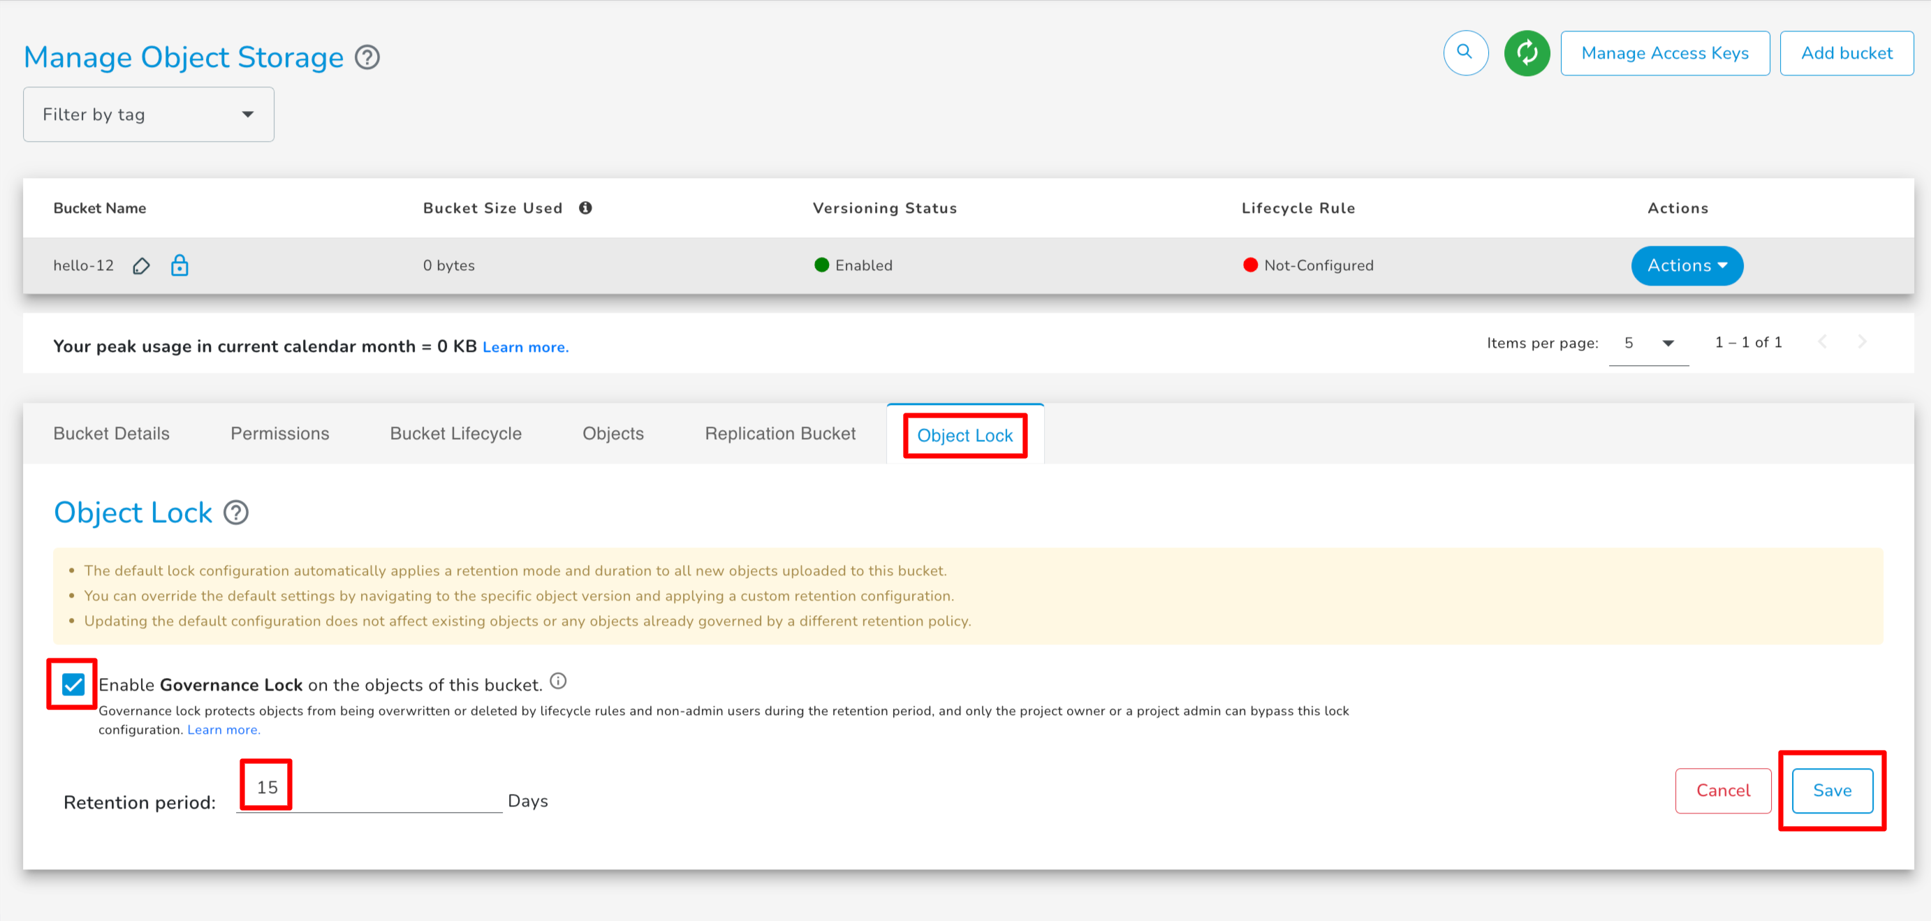
Task: Click help icon beside Manage Object Storage
Action: [x=367, y=57]
